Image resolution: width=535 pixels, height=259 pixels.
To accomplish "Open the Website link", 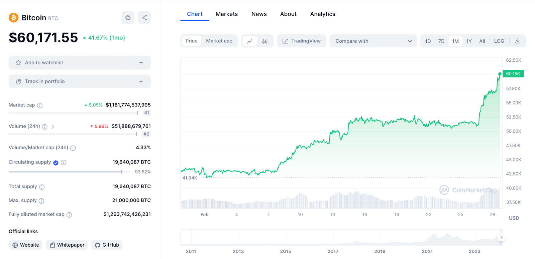I will coord(26,245).
